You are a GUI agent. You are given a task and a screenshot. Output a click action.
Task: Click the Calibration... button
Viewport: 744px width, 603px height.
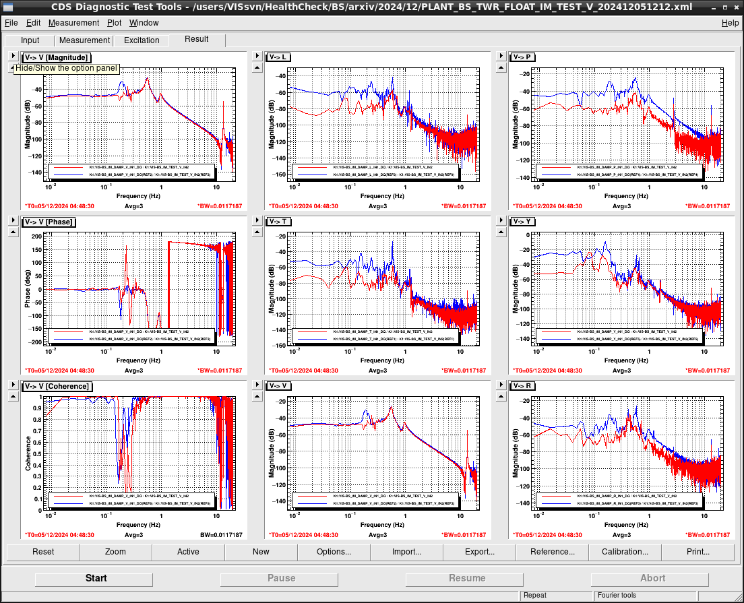click(x=625, y=552)
